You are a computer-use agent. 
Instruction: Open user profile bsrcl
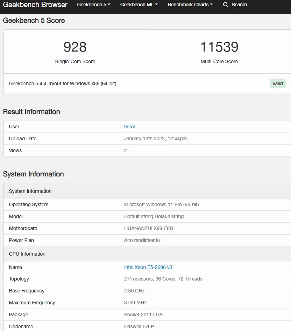tap(129, 127)
